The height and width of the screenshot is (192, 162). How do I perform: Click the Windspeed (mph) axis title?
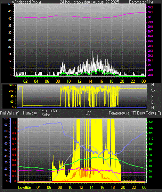(26, 2)
